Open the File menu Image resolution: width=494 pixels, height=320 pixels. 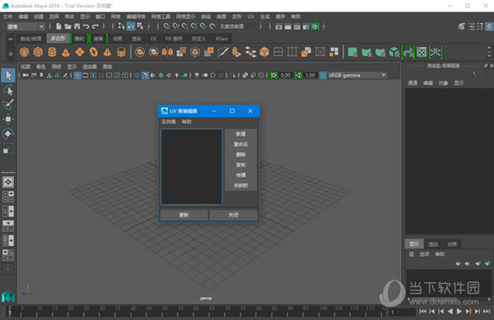pyautogui.click(x=7, y=16)
